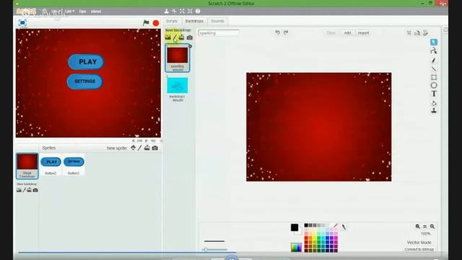Image resolution: width=462 pixels, height=260 pixels.
Task: Choose backdrop from library icon
Action: click(x=167, y=38)
